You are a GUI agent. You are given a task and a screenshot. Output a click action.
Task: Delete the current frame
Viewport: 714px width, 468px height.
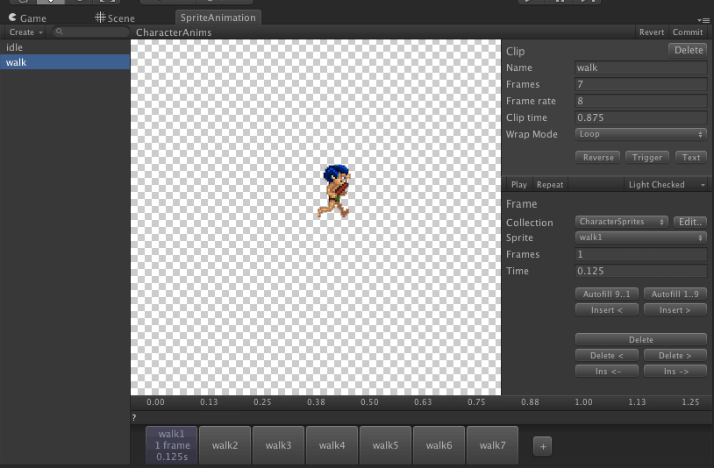(640, 340)
